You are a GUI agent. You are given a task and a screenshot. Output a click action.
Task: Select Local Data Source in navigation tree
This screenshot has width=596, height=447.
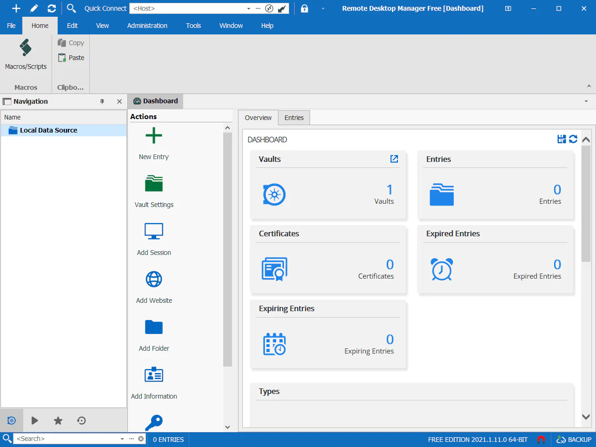tap(64, 130)
